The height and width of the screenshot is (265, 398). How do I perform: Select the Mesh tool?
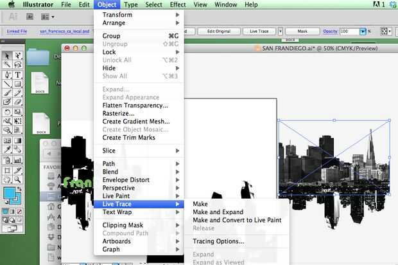click(x=7, y=141)
